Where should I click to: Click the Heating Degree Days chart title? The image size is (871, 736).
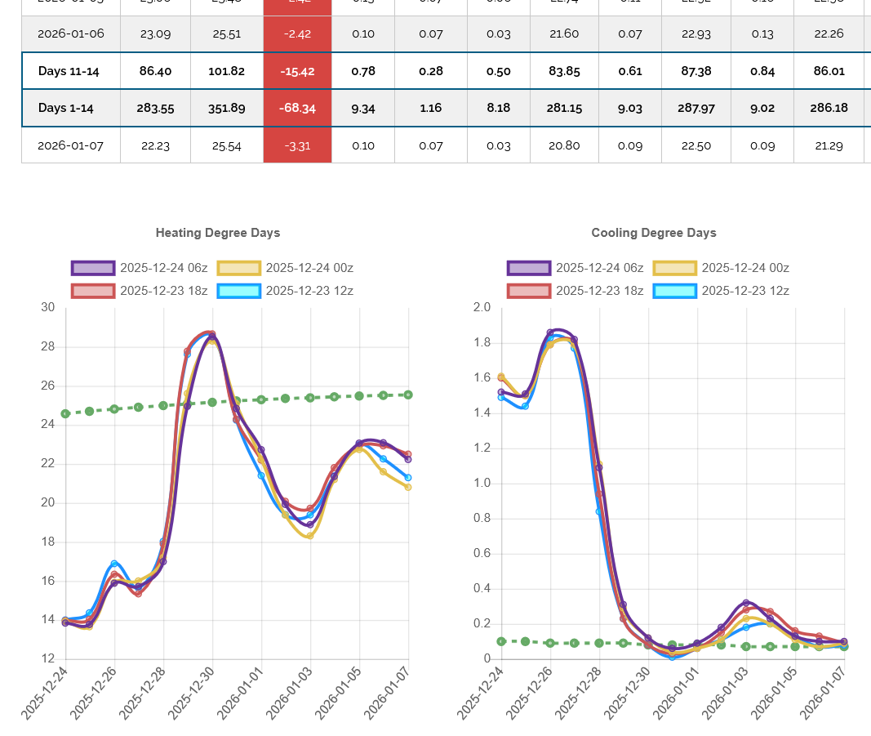[x=218, y=233]
